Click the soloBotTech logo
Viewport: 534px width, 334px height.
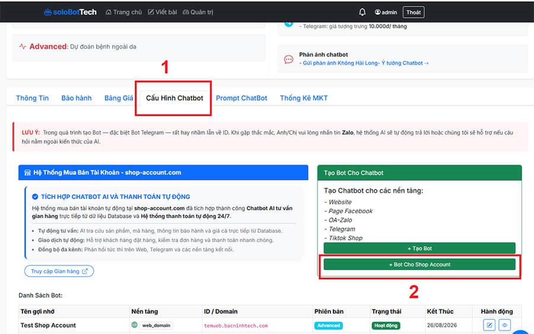[70, 12]
